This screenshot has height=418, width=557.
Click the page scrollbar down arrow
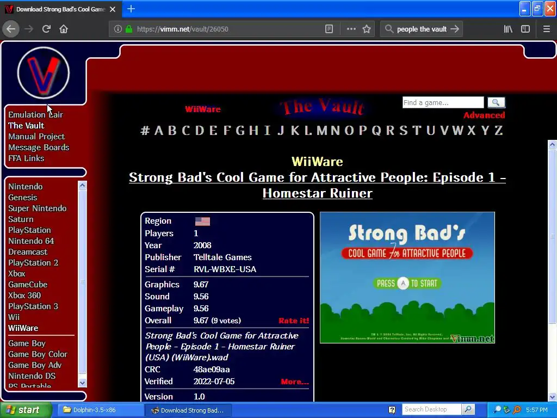pos(552,397)
